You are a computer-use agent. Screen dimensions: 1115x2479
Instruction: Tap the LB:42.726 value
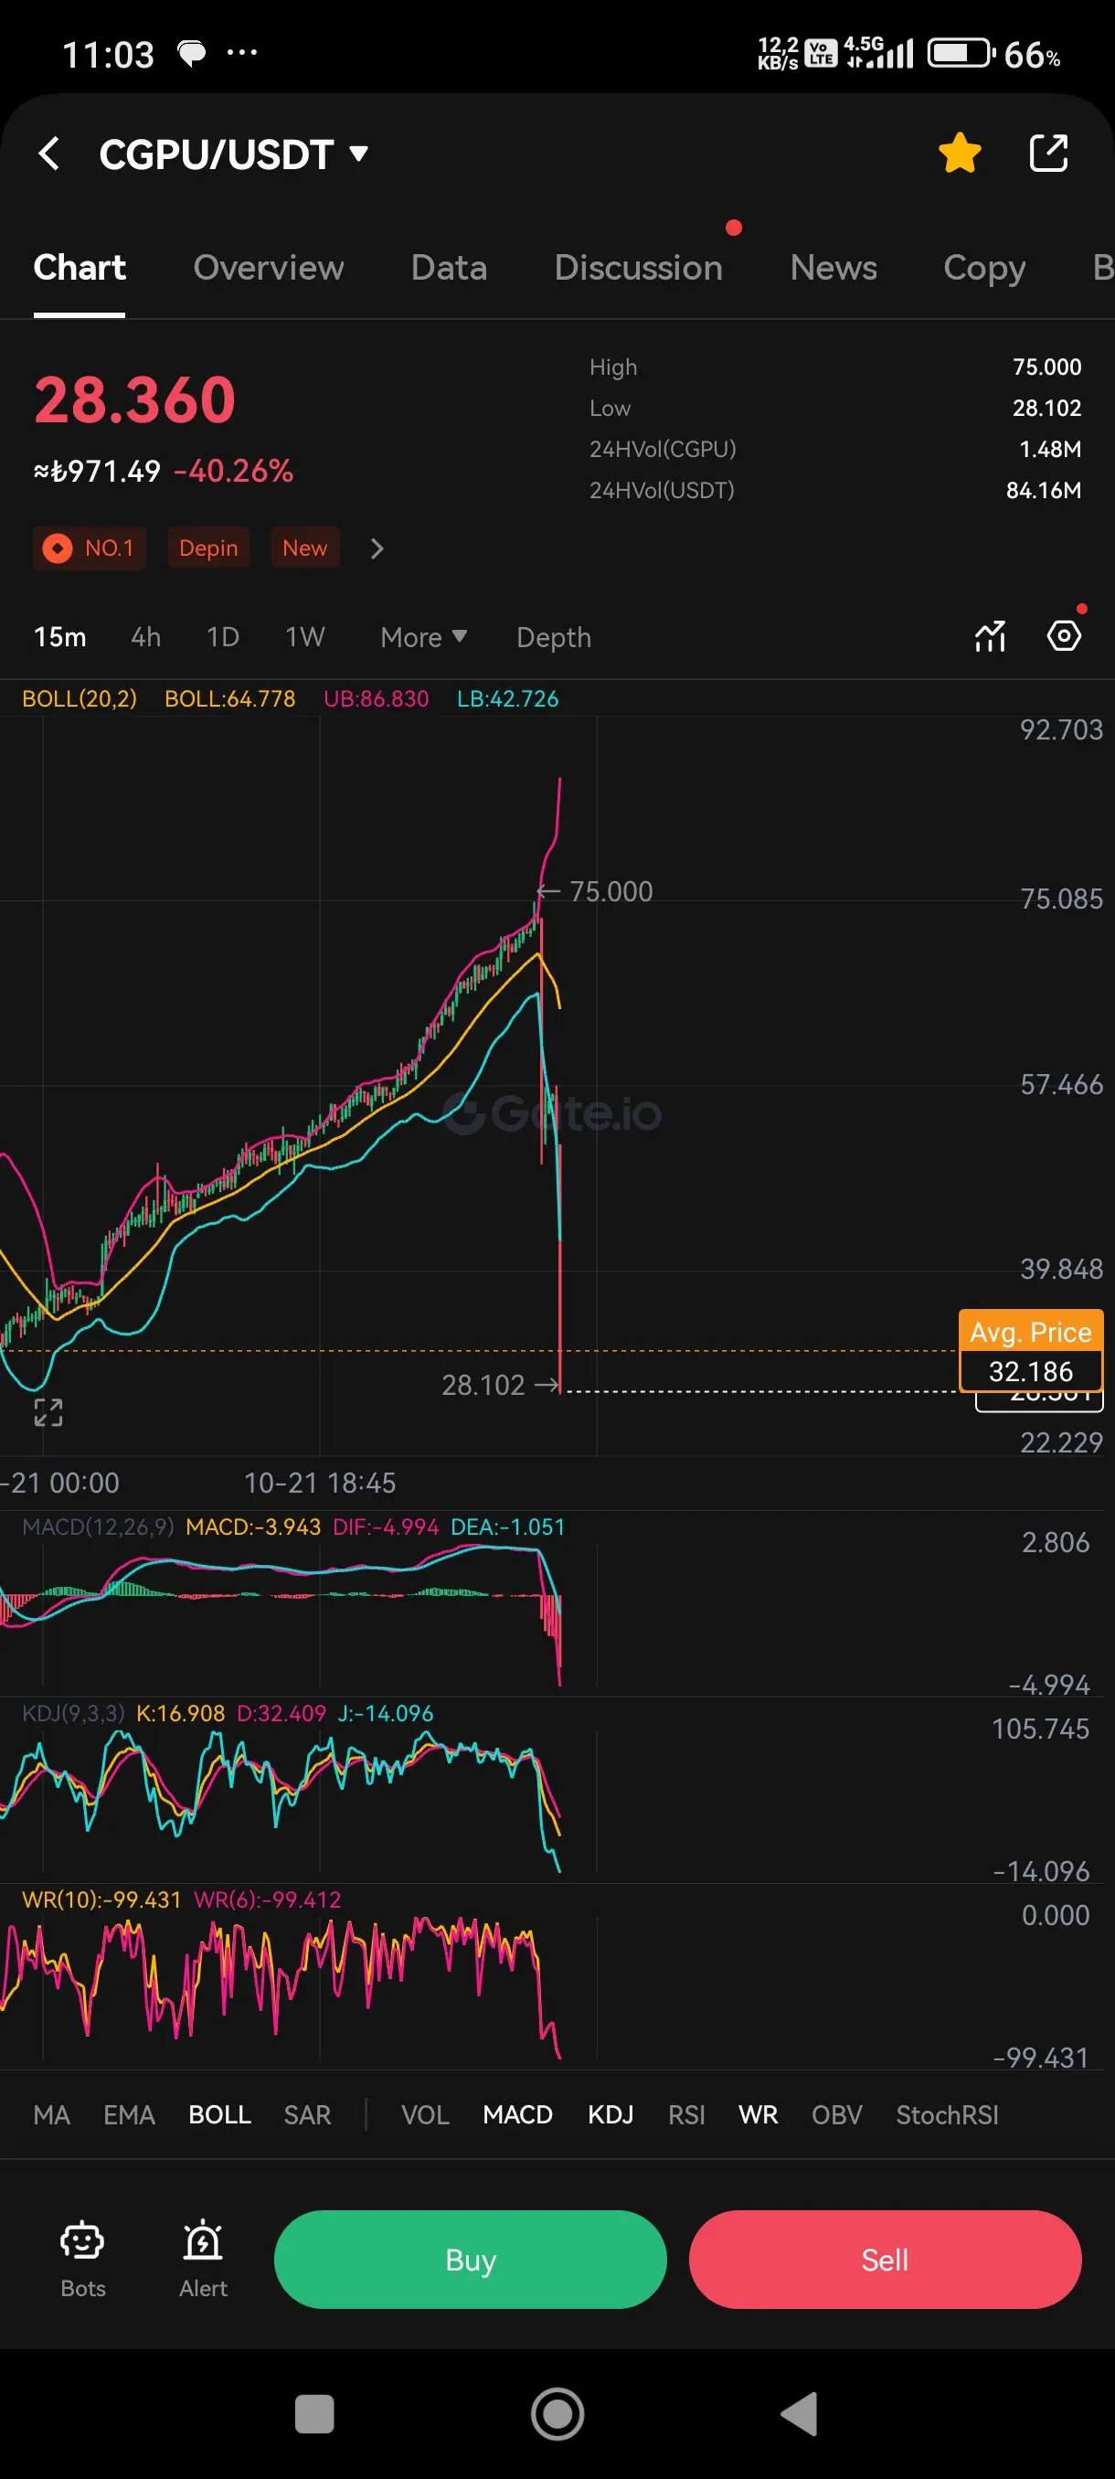pos(507,698)
